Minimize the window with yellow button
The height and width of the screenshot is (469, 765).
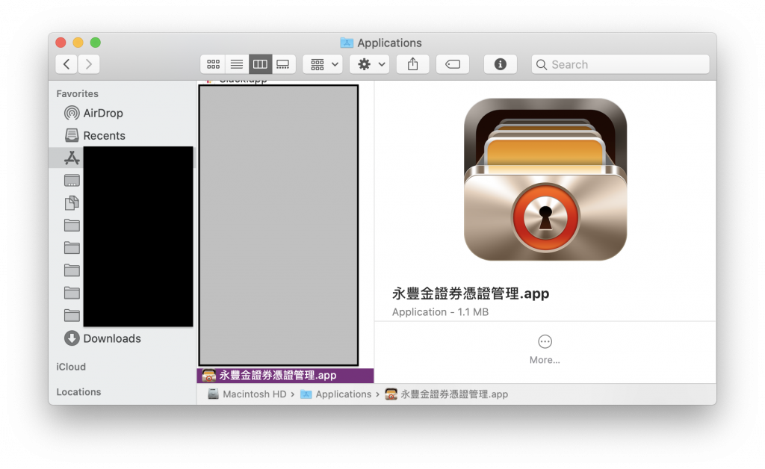tap(78, 43)
